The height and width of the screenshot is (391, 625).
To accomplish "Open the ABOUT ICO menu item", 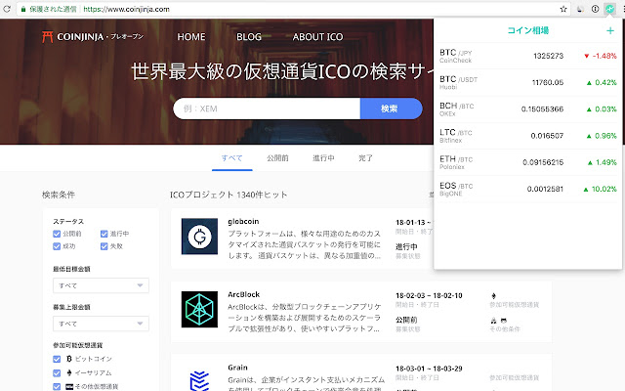I will pos(317,37).
